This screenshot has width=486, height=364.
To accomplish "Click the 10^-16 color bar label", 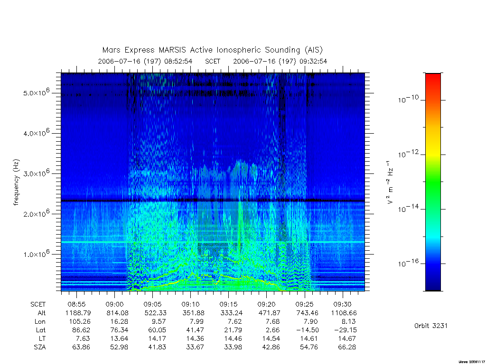I will click(408, 263).
